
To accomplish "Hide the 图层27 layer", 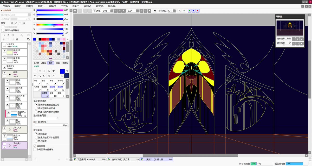I will 4,51.
